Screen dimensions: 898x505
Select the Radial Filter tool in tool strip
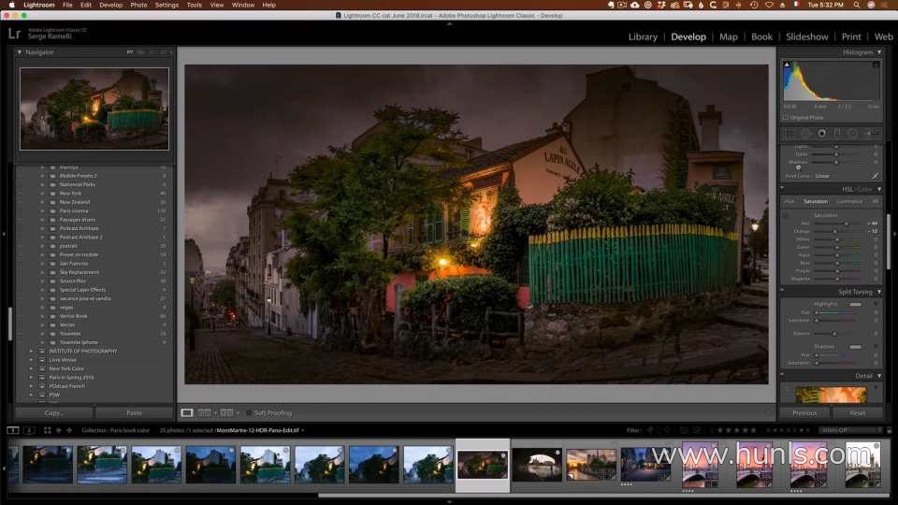point(853,133)
